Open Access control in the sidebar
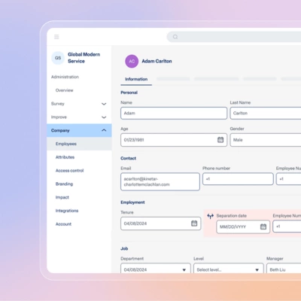The height and width of the screenshot is (301, 301). click(x=70, y=171)
